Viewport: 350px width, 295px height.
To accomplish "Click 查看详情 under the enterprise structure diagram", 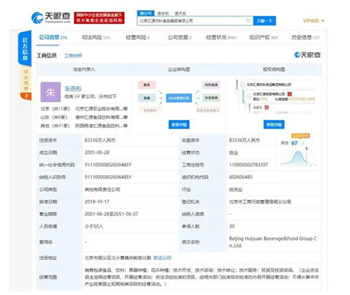I will pos(179,124).
